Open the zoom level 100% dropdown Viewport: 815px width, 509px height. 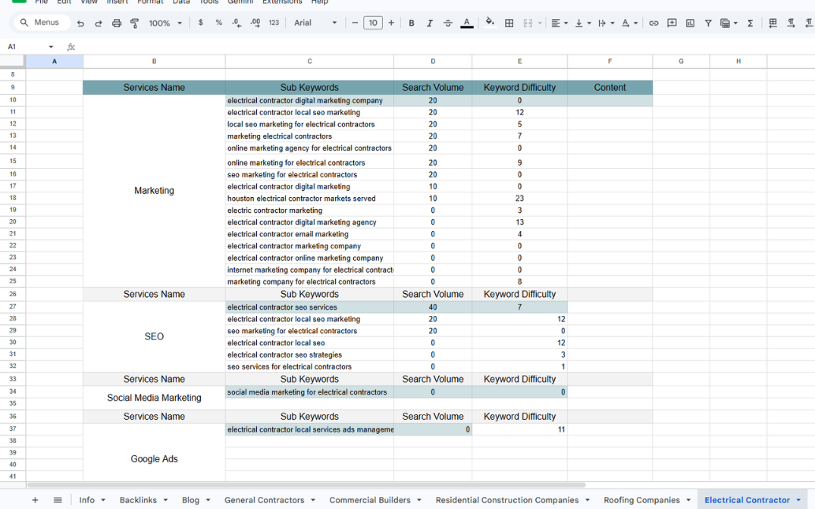[165, 23]
